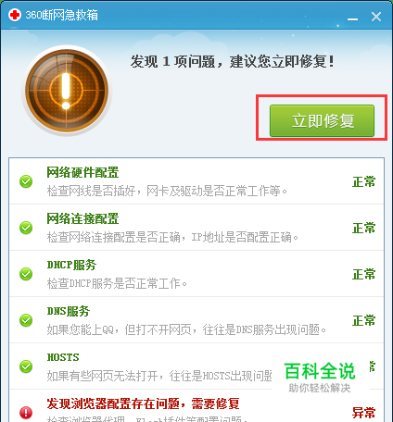Close the 360断网急救箱 window
The height and width of the screenshot is (422, 393).
(x=376, y=17)
